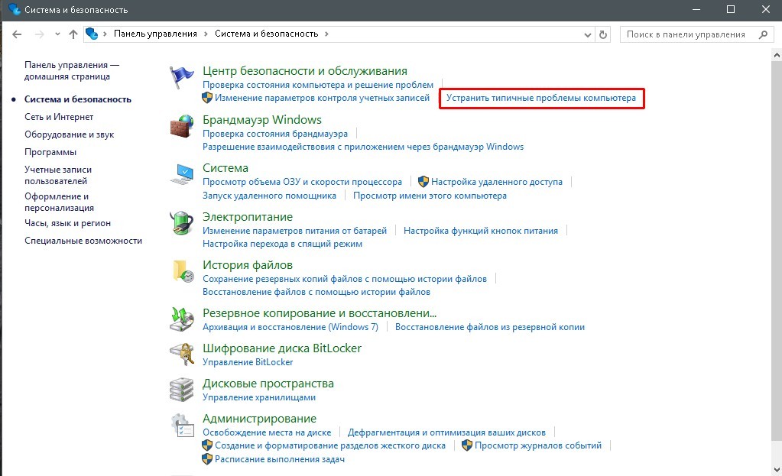Open Дефрагментация и оптимизация ваших дисков
This screenshot has height=476, width=782.
pos(446,432)
